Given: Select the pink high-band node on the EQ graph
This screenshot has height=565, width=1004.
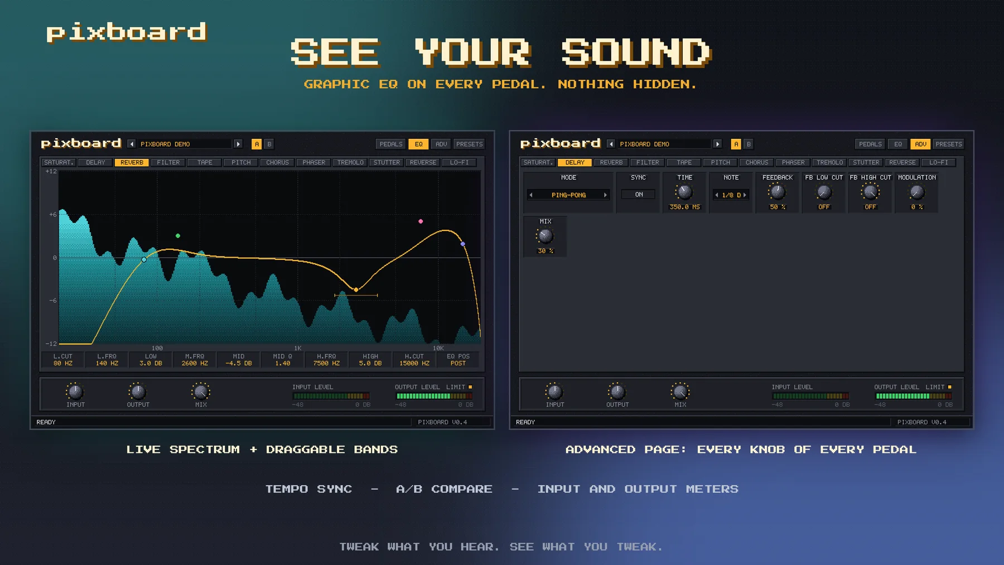Looking at the screenshot, I should tap(421, 221).
